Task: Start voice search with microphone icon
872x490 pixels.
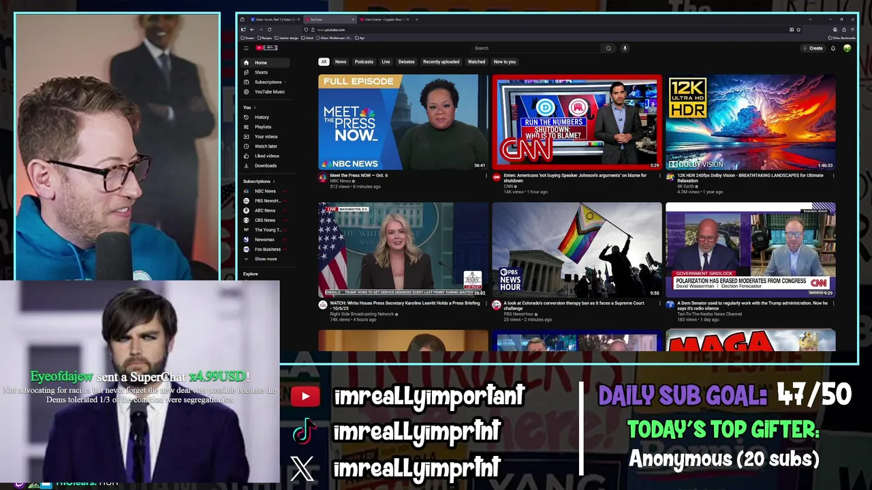Action: 625,48
